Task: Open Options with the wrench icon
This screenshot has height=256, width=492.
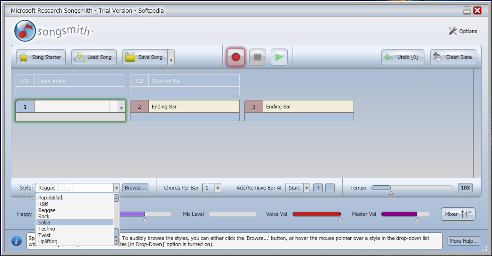Action: point(463,31)
